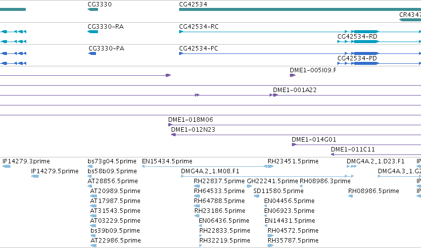
Task: Click the thick exon of CG42534-RC
Action: point(366,32)
